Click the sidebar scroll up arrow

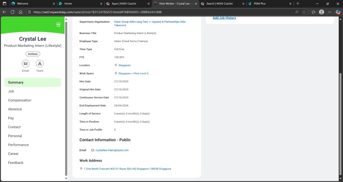[x=66, y=19]
